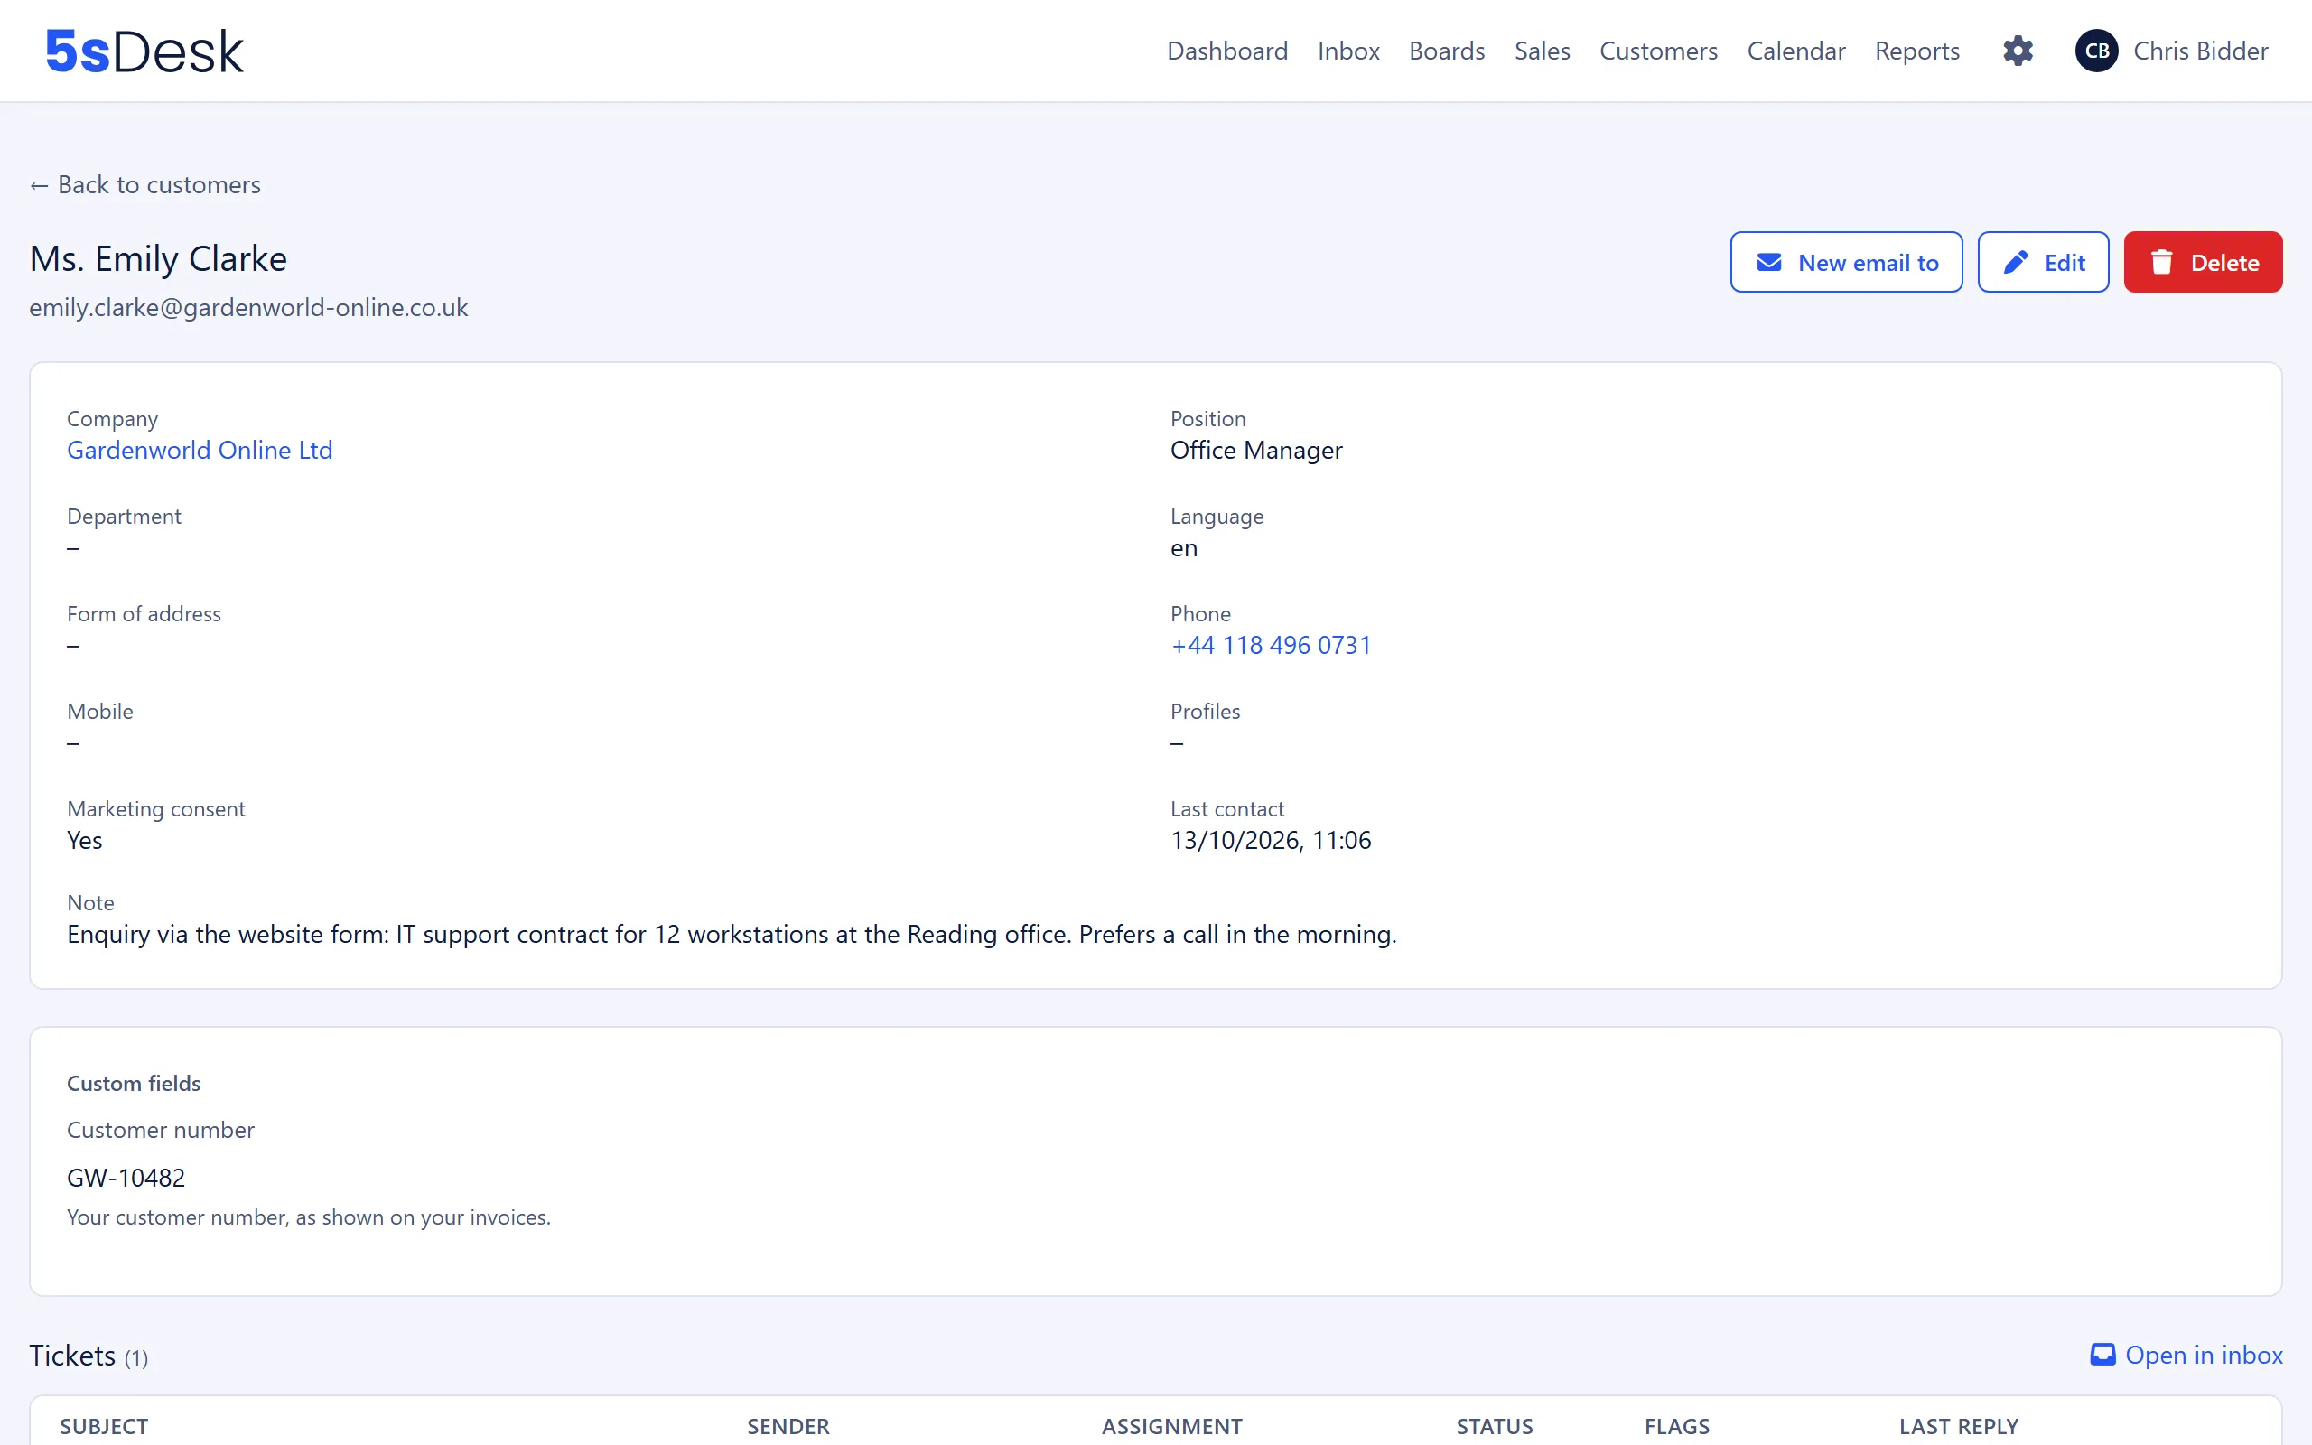
Task: Delete this customer
Action: coord(2202,262)
